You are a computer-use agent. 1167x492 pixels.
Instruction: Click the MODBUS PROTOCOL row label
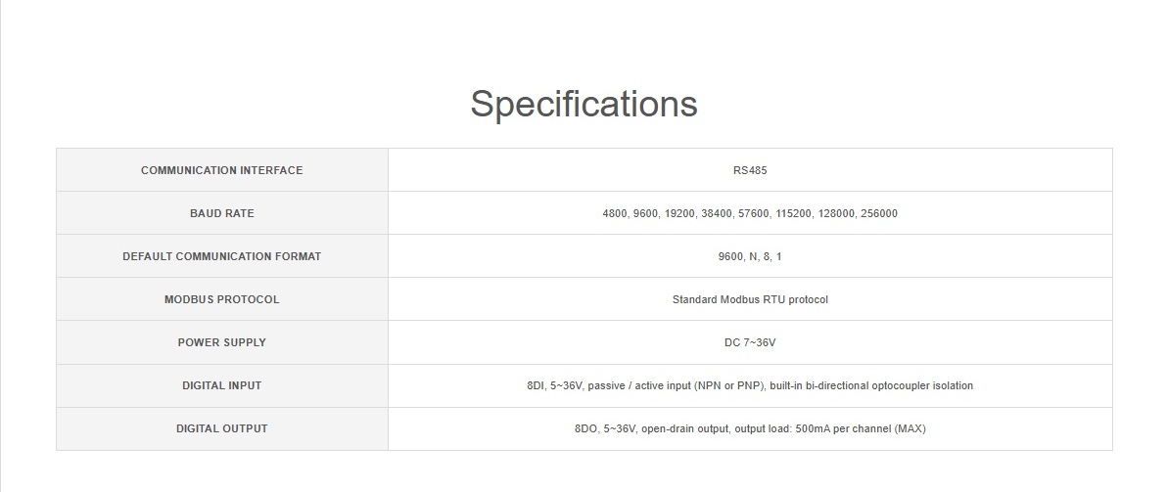pos(222,299)
